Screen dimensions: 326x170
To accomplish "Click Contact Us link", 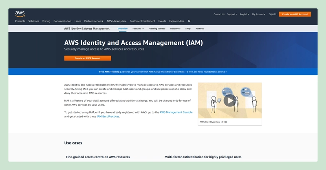I will (219, 14).
